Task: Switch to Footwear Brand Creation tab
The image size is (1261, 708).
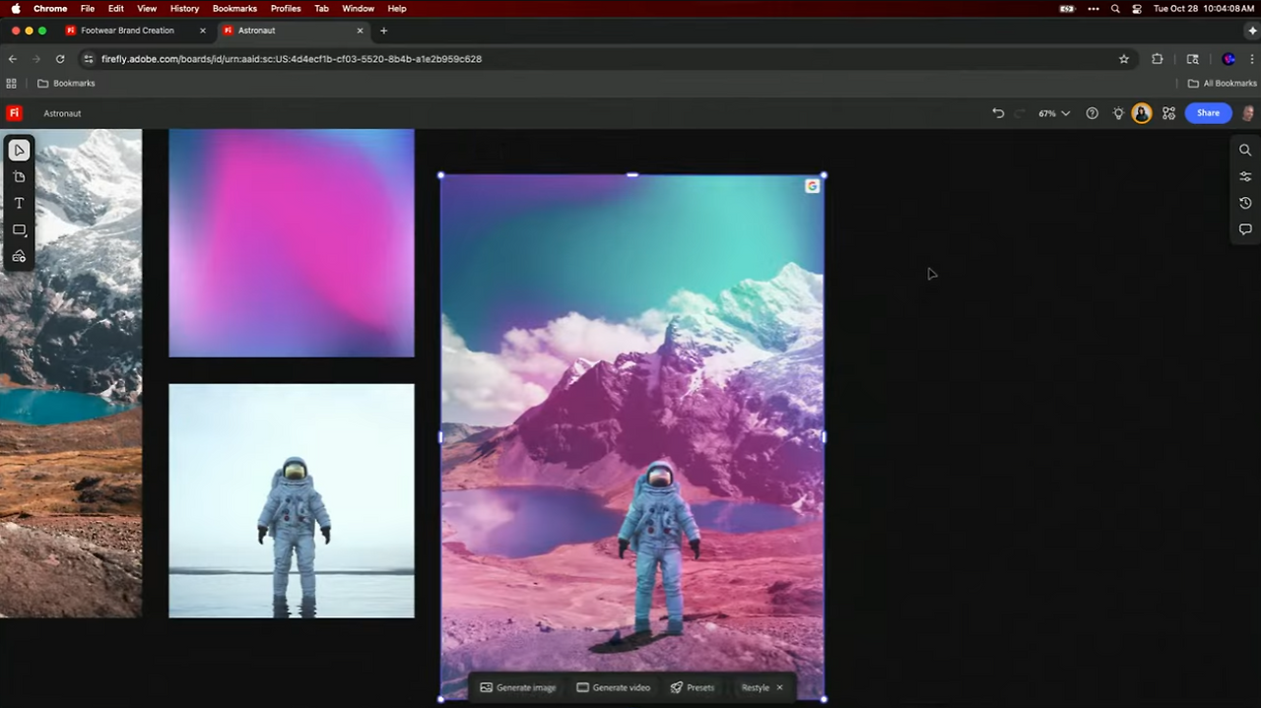Action: click(127, 31)
